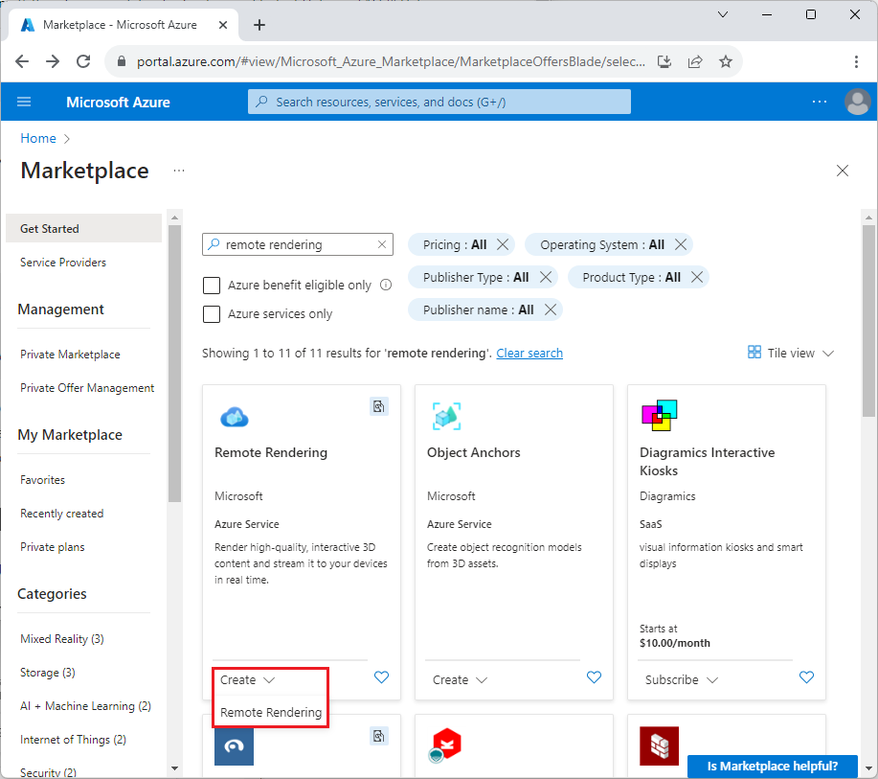
Task: Open the header more options ellipsis
Action: tap(820, 102)
